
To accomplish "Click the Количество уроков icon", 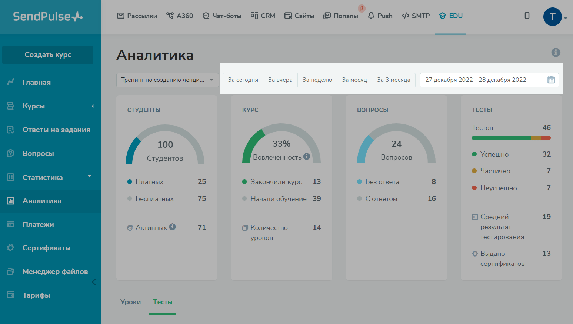I will point(245,228).
